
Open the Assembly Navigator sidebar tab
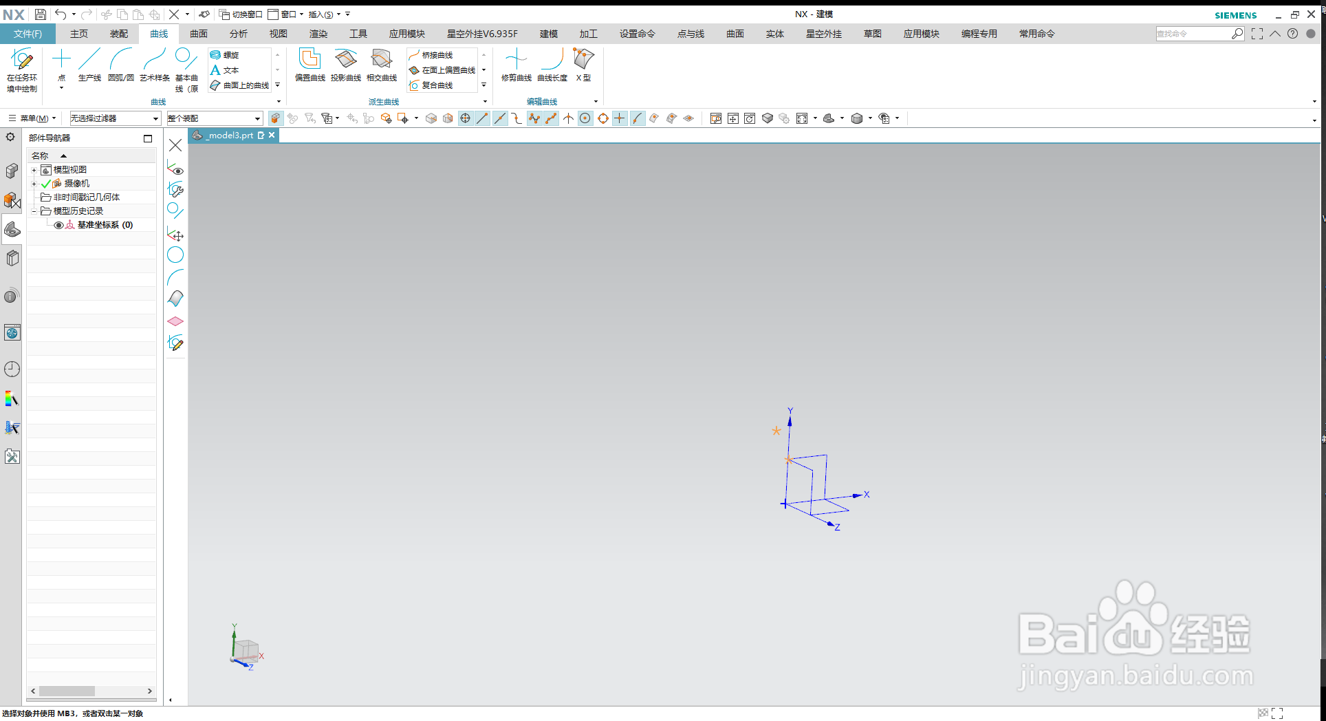12,171
